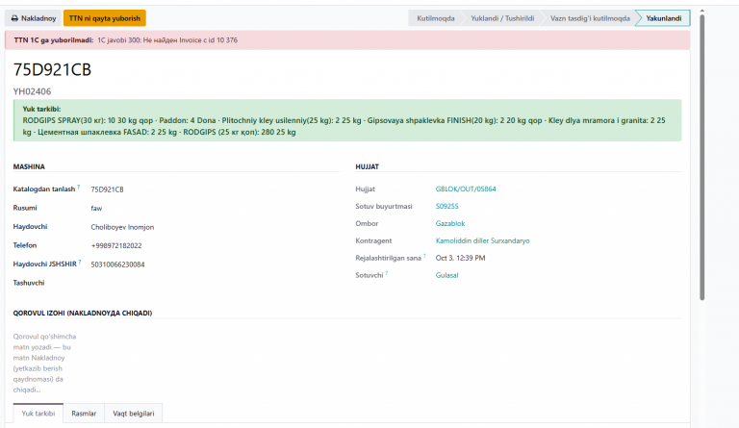The height and width of the screenshot is (428, 739).
Task: Select the Yuklandi / Tushirildi stage
Action: [x=502, y=18]
